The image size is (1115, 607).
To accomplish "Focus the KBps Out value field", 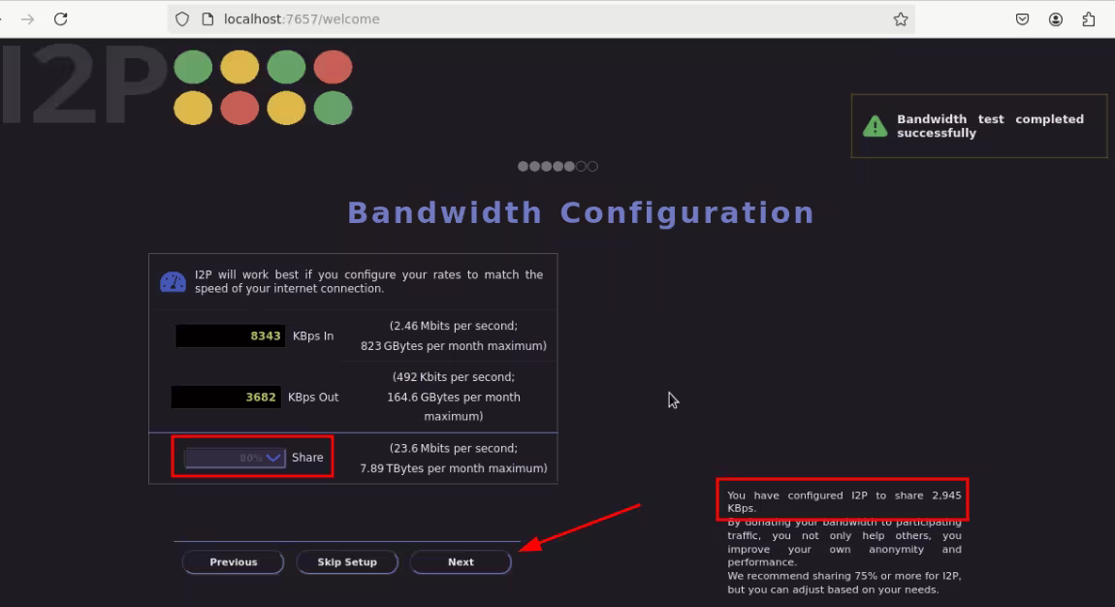I will [227, 398].
